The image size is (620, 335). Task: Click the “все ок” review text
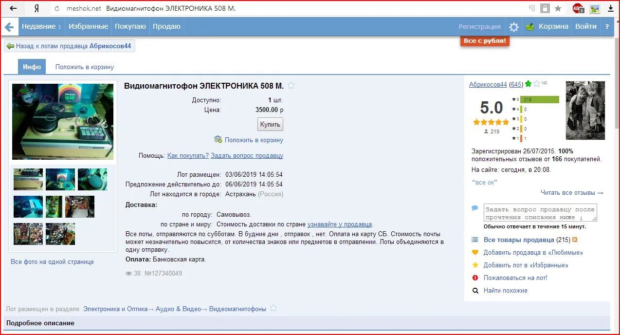click(x=485, y=182)
